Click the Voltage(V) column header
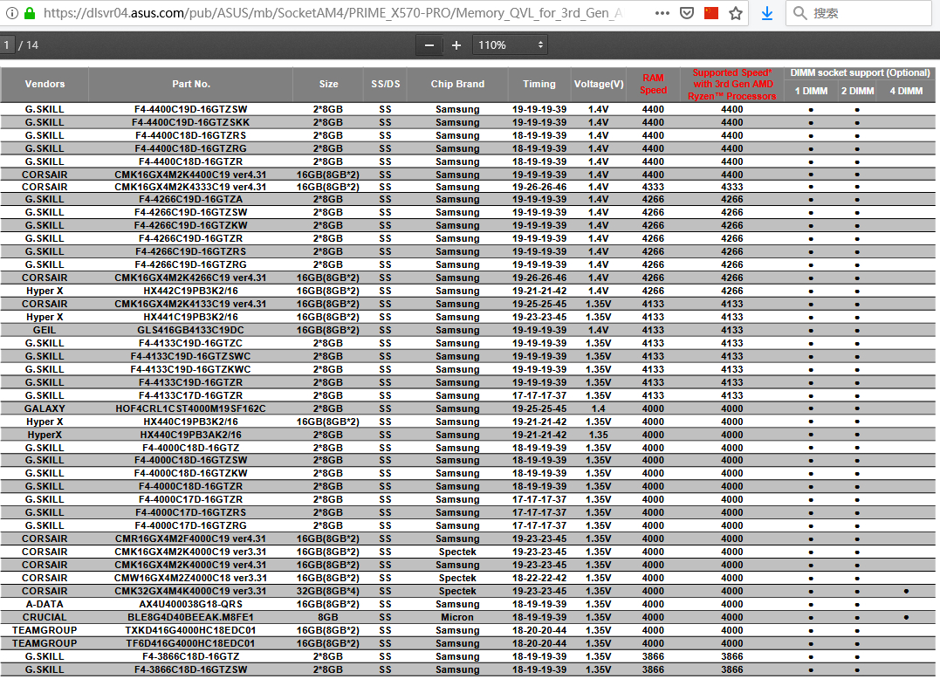The image size is (940, 679). click(599, 84)
